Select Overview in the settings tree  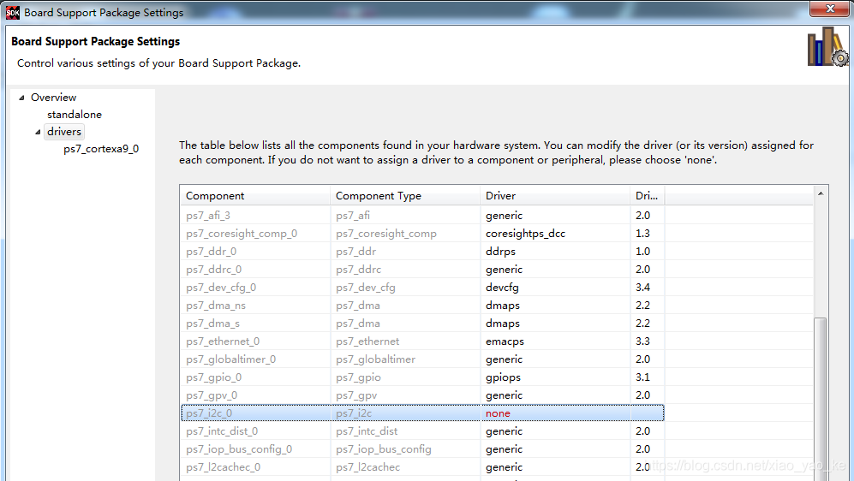pos(53,98)
